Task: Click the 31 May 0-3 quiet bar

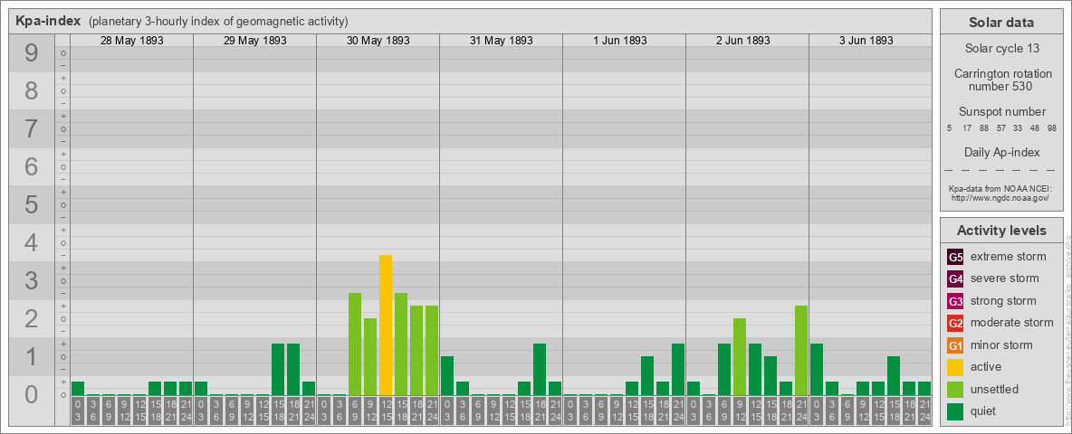Action: (x=447, y=375)
